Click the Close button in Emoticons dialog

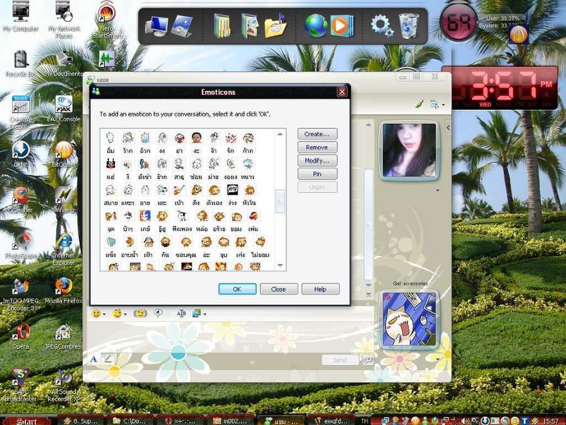coord(279,289)
